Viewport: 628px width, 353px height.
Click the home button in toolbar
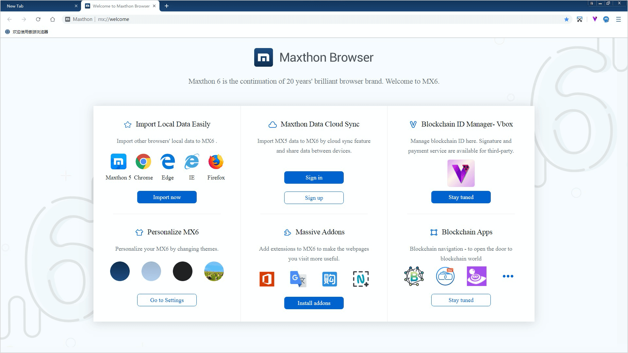[x=53, y=19]
